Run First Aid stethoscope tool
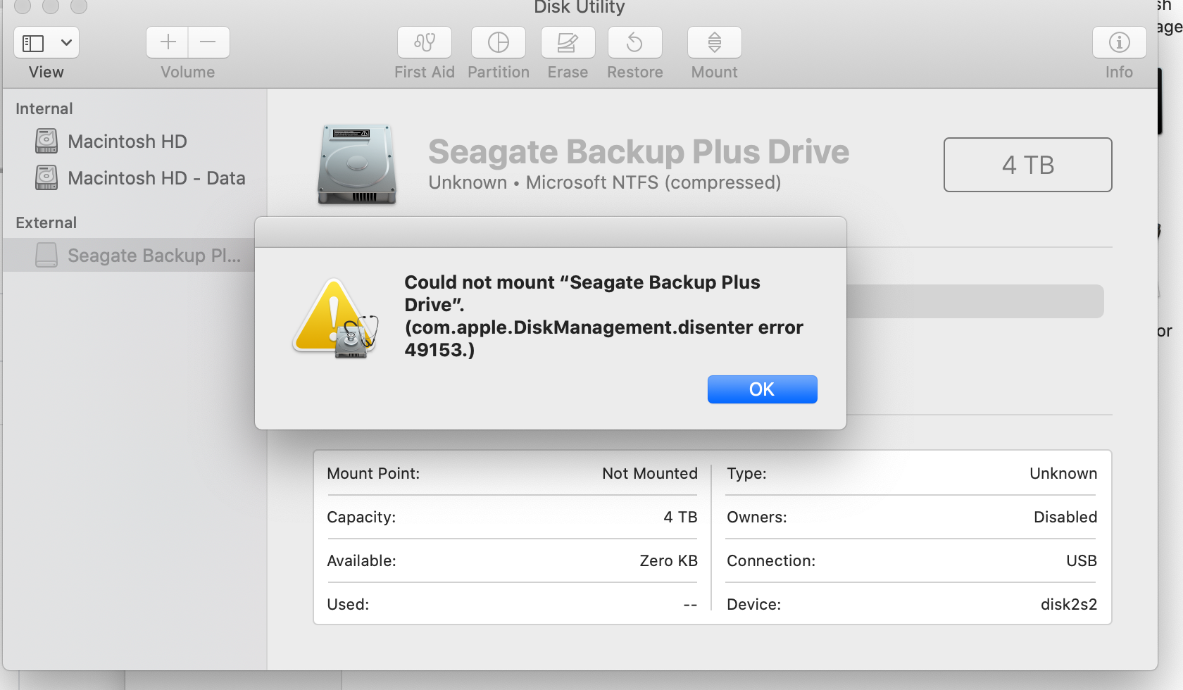Image resolution: width=1183 pixels, height=690 pixels. coord(425,42)
